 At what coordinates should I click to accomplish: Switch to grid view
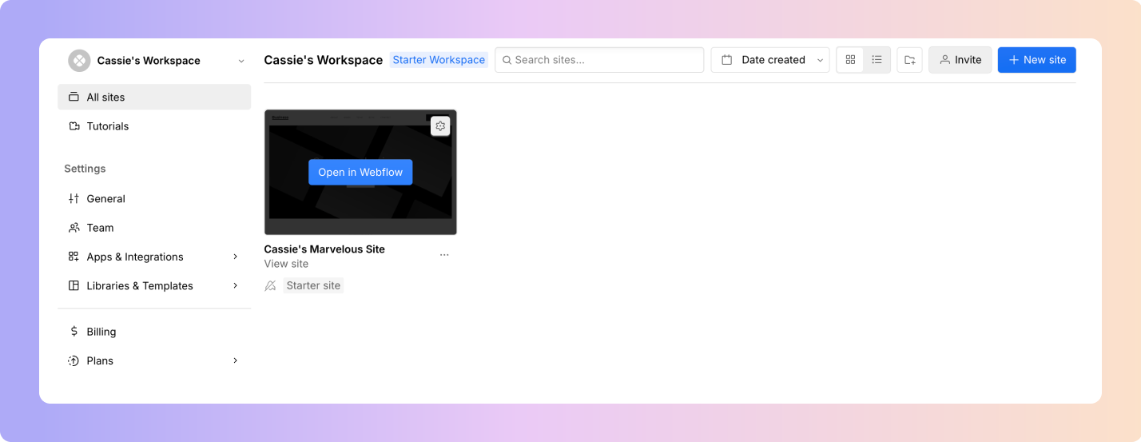pos(850,60)
